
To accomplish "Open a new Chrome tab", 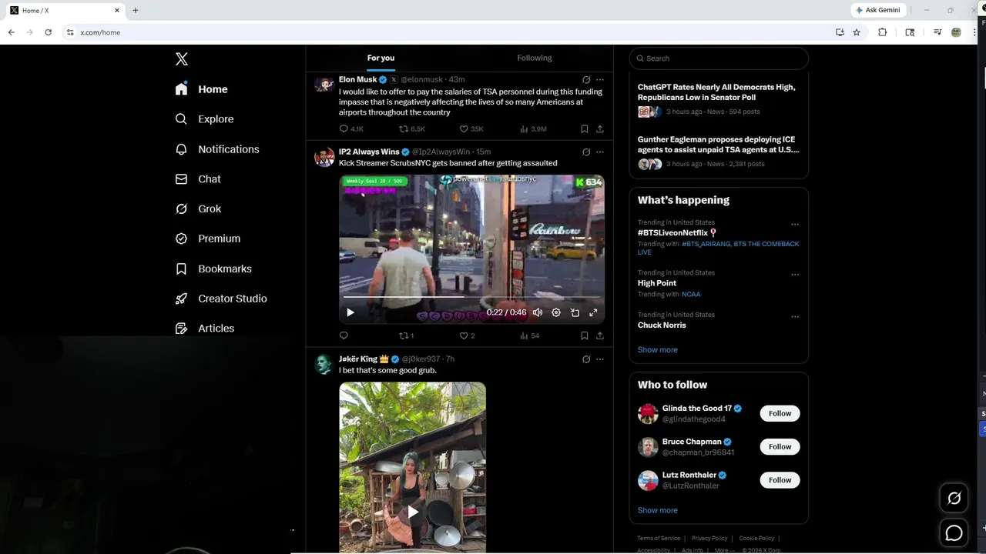I will coord(136,11).
